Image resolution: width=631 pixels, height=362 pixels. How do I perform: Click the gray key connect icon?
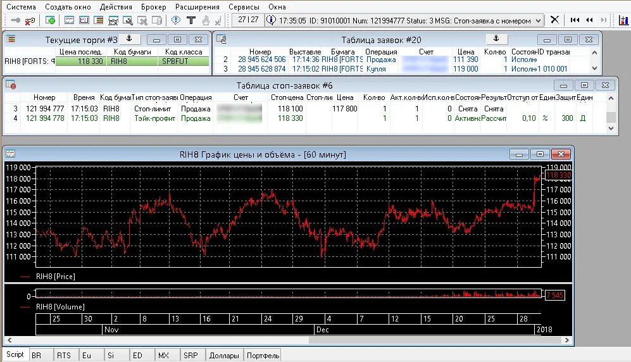click(15, 20)
